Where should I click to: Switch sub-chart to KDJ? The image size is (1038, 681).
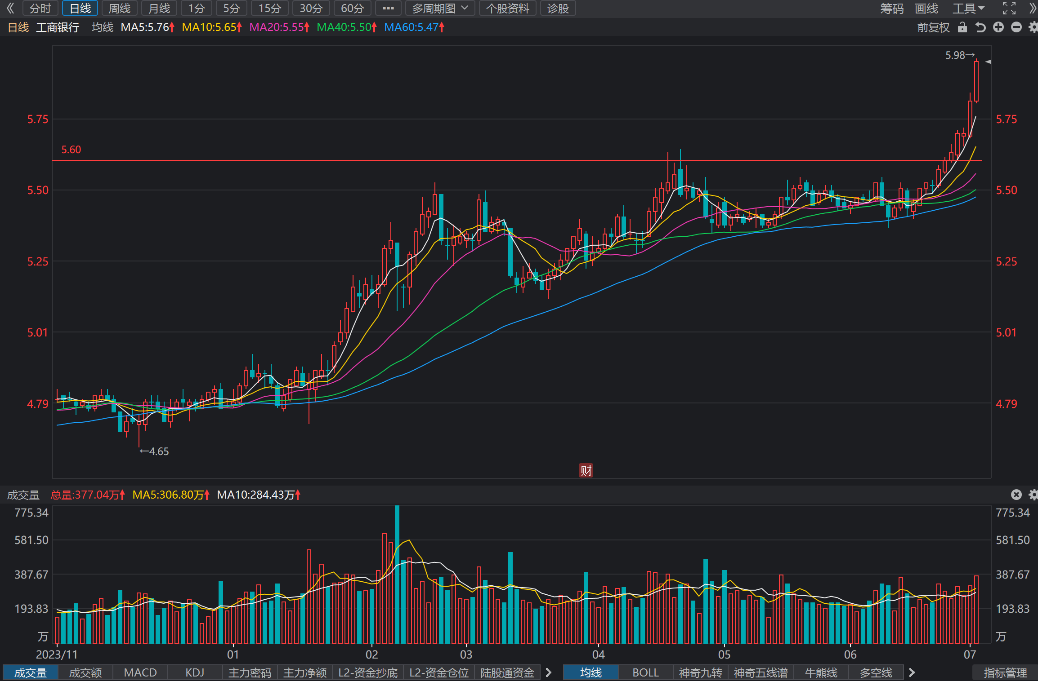pos(195,672)
